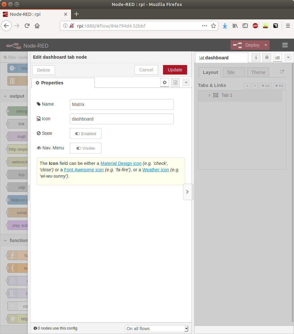294x334 pixels.
Task: Toggle the State Enabled switch
Action: tap(86, 134)
